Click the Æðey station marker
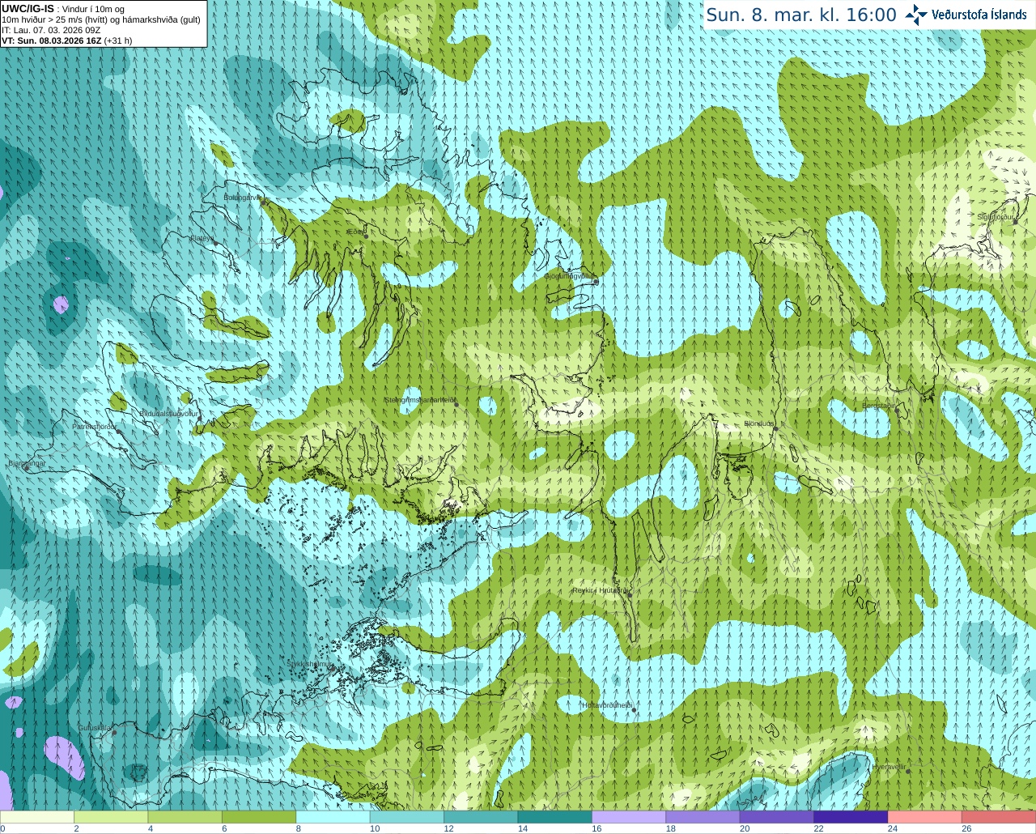The height and width of the screenshot is (834, 1036). coord(366,236)
